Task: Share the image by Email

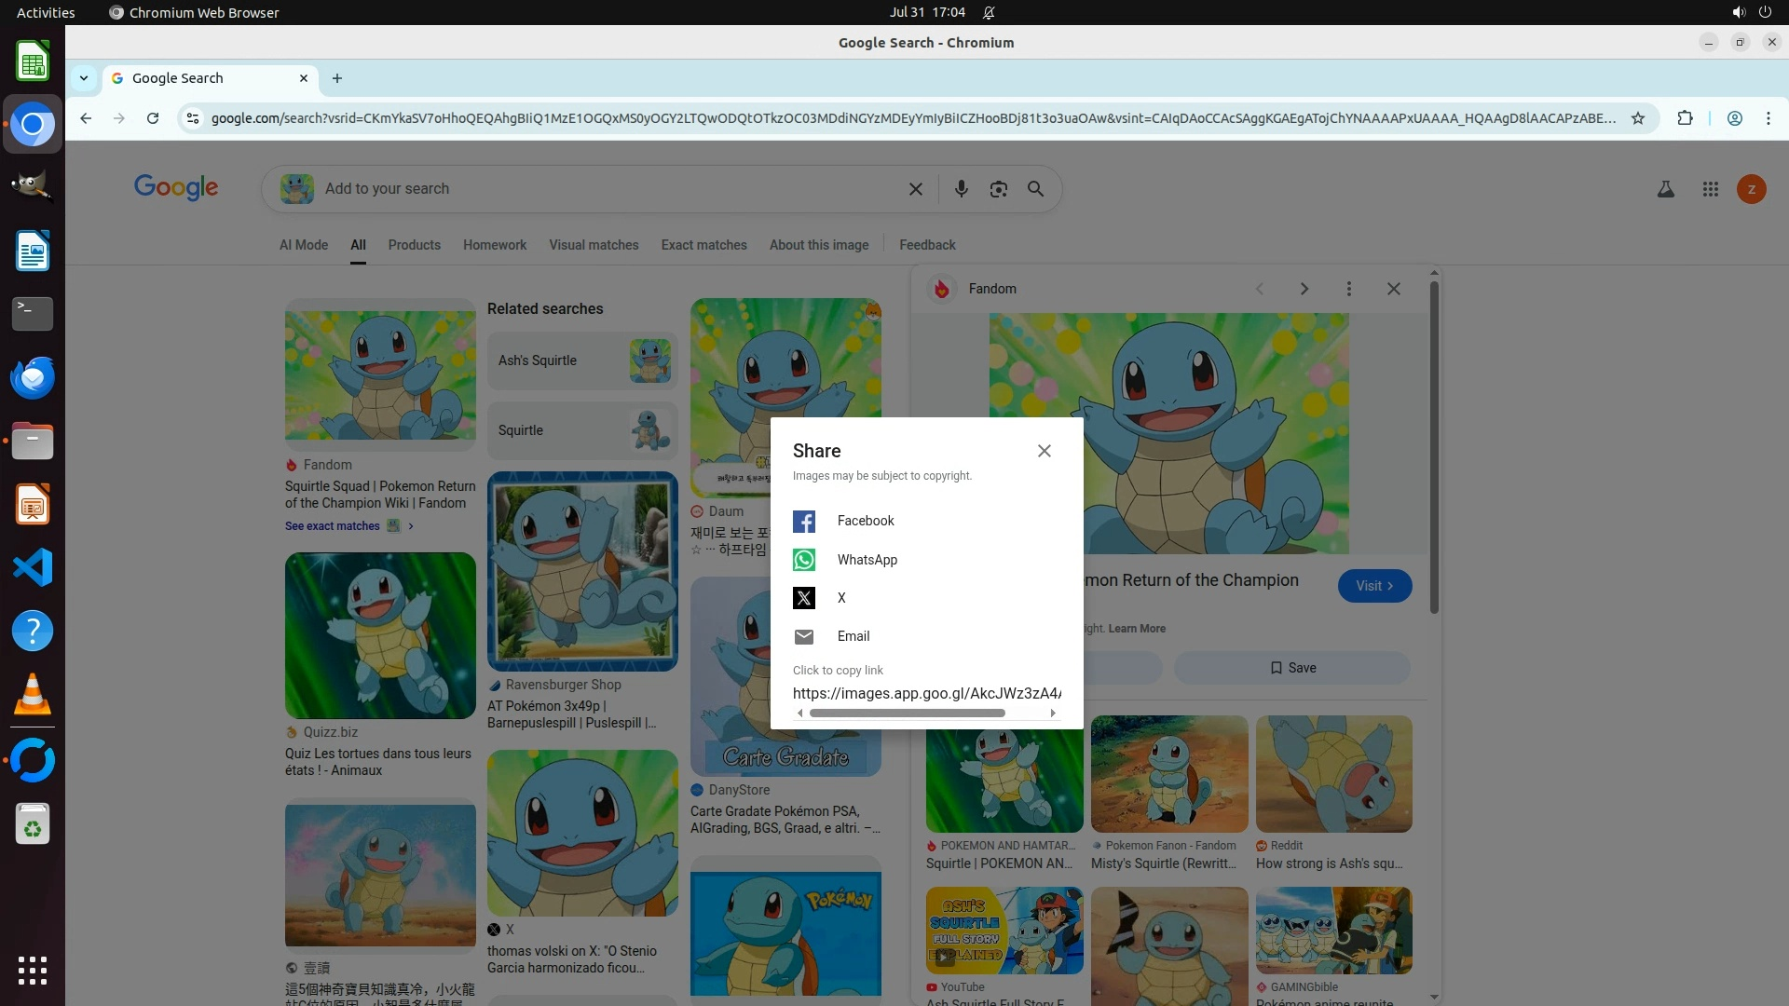Action: 803,636
